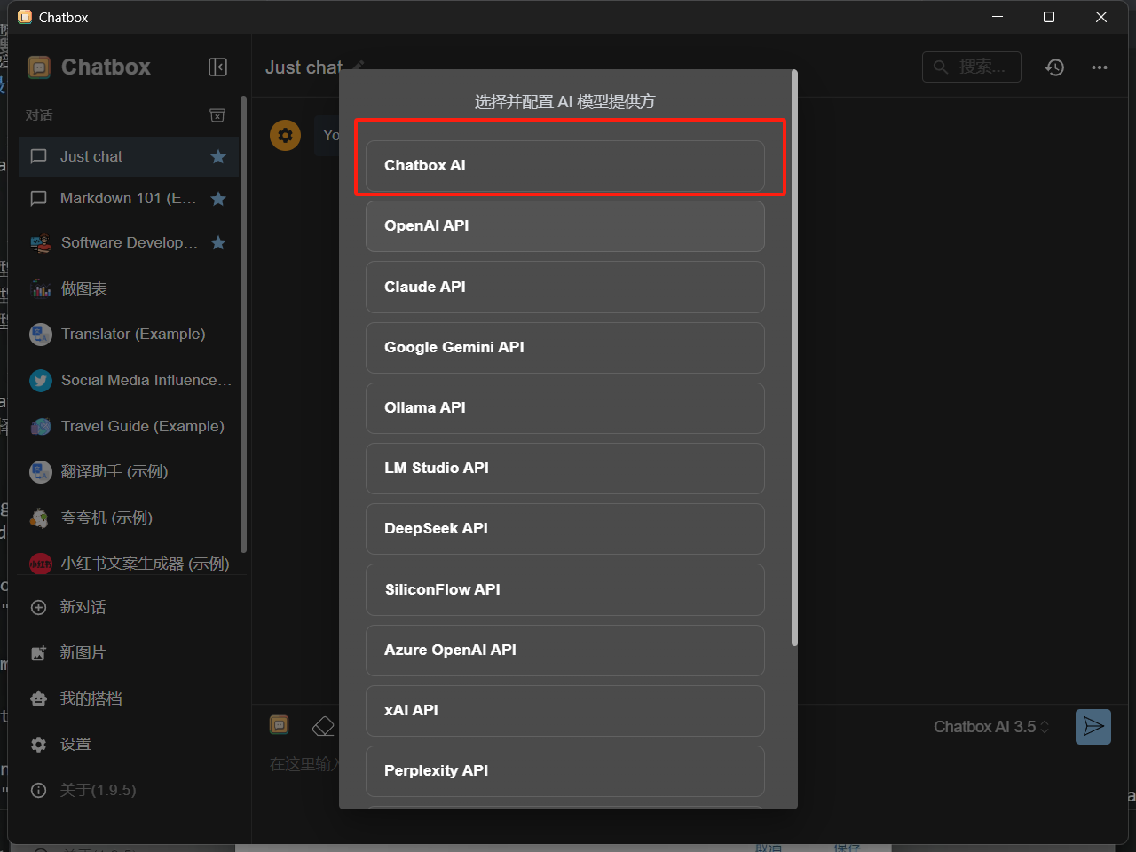Click the pencil edit icon beside Just chat title

click(359, 67)
